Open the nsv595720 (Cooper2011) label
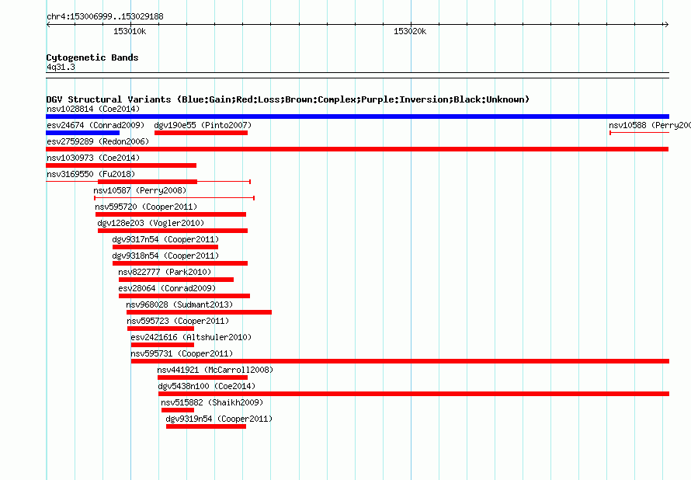691x480 pixels. tap(146, 207)
